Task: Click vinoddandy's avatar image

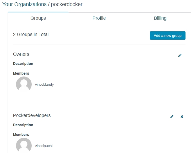Action: tap(24, 84)
